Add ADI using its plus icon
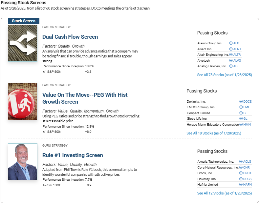The image size is (259, 203). pyautogui.click(x=231, y=66)
